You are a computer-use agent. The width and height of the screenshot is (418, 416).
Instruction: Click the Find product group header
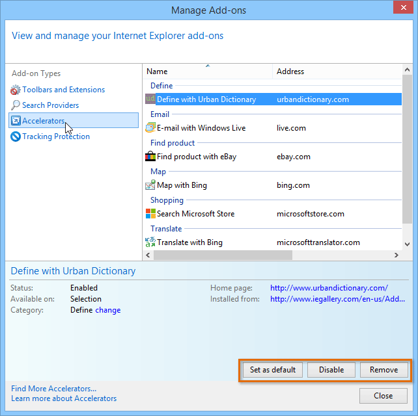(173, 143)
